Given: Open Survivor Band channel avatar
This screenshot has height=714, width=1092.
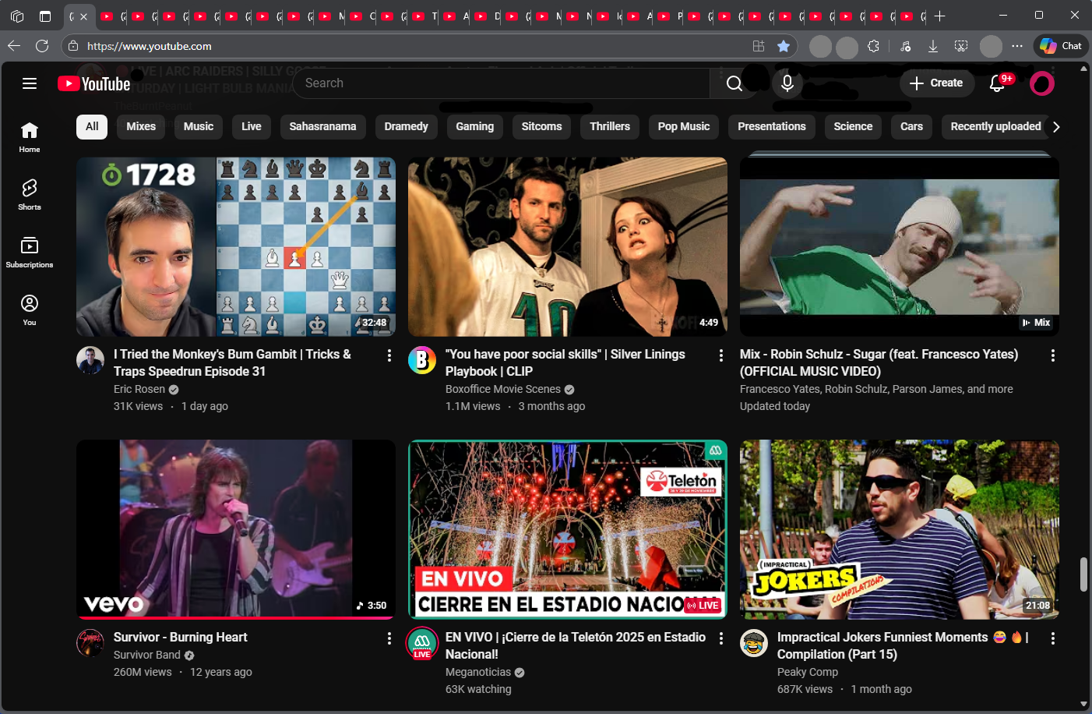Looking at the screenshot, I should point(90,643).
